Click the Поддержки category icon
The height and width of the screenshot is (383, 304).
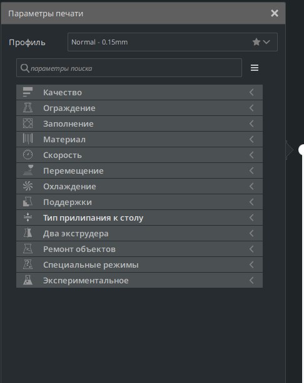tap(28, 202)
